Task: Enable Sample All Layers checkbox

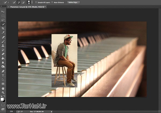Action: click(x=36, y=2)
